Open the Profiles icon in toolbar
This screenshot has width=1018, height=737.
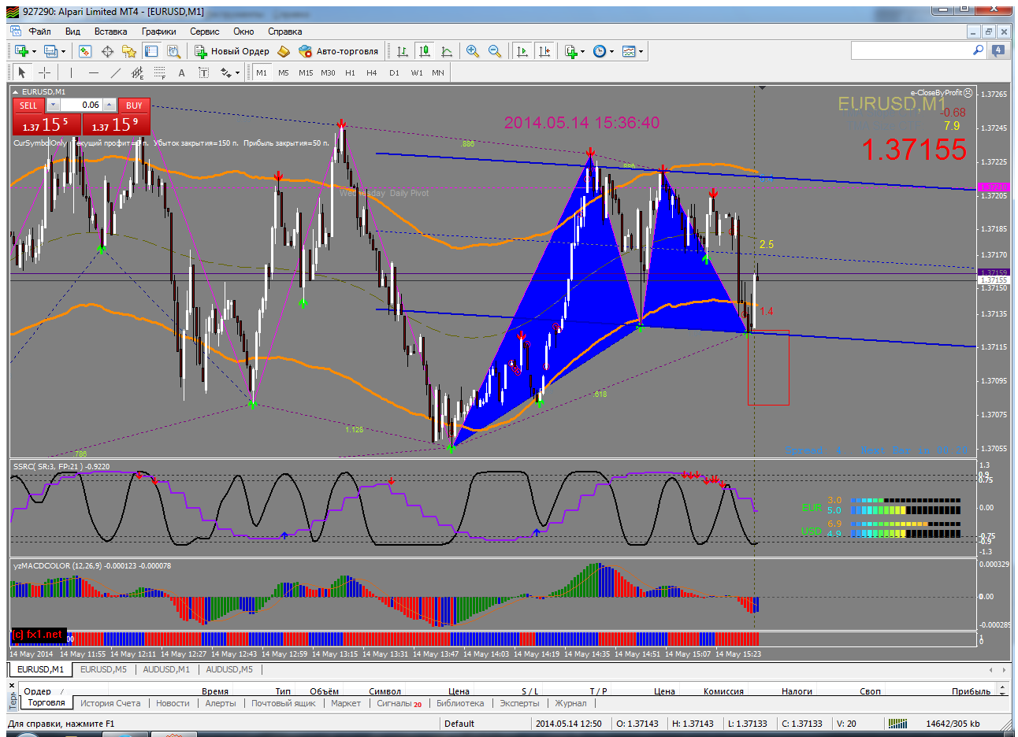coord(50,51)
